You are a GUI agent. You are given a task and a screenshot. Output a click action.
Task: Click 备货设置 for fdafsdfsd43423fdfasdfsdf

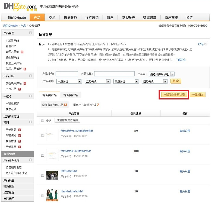(185, 151)
